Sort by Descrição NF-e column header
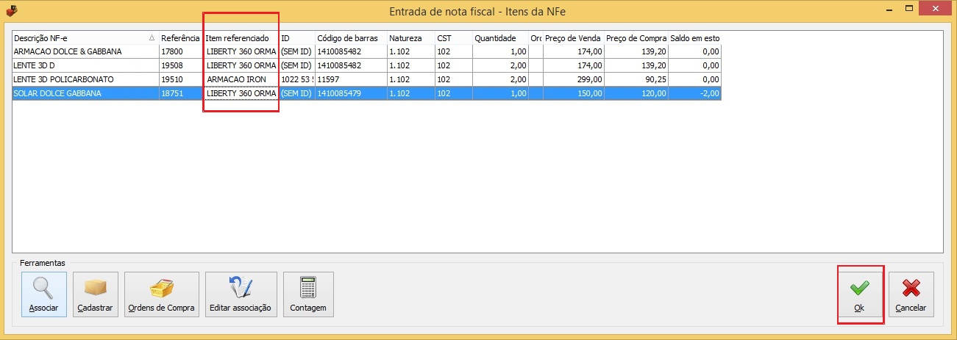The image size is (957, 340). click(x=79, y=37)
